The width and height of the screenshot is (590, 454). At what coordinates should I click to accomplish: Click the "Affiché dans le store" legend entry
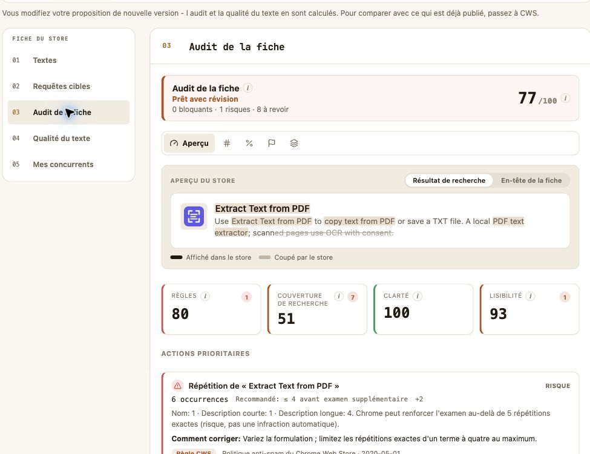pyautogui.click(x=211, y=257)
